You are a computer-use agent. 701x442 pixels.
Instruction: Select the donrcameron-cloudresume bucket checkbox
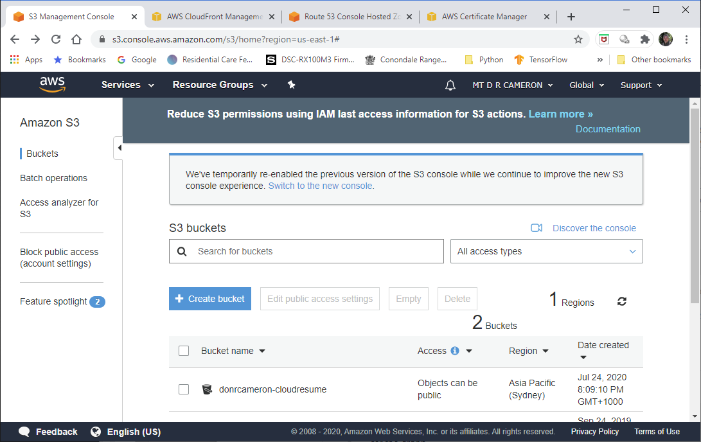pos(184,389)
